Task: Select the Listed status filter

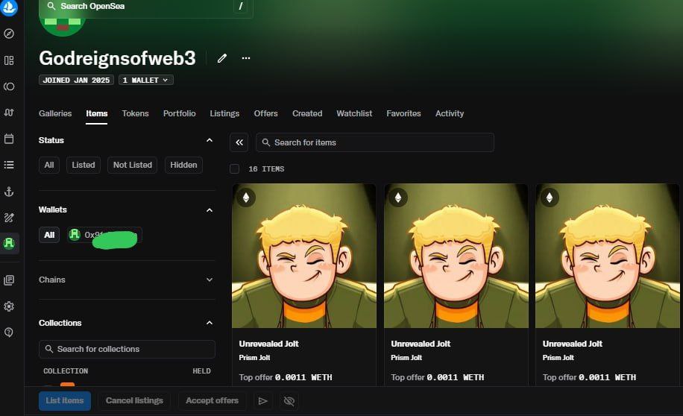Action: (84, 165)
